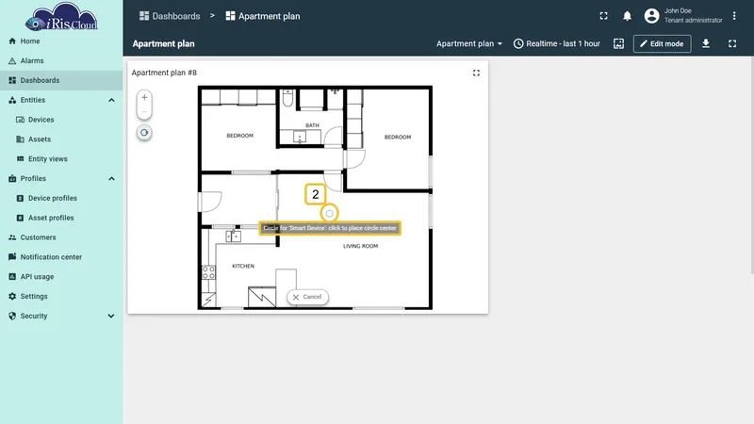
Task: Open the Realtime - last 1 hour time window
Action: click(557, 43)
